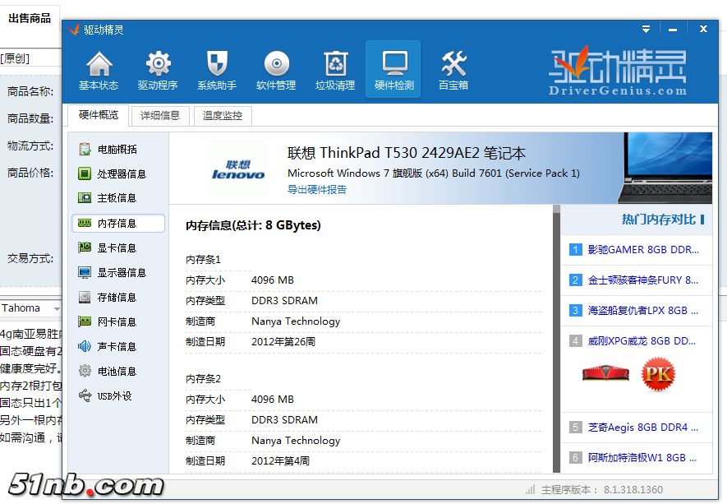
Task: Open the title bar dropdown menu arrow
Action: [646, 30]
